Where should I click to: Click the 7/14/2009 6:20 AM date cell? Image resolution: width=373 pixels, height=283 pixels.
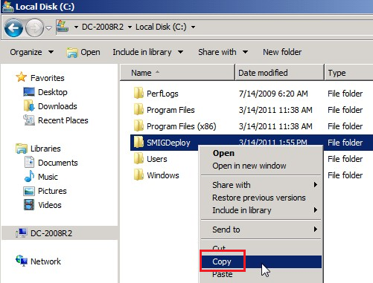(x=273, y=94)
